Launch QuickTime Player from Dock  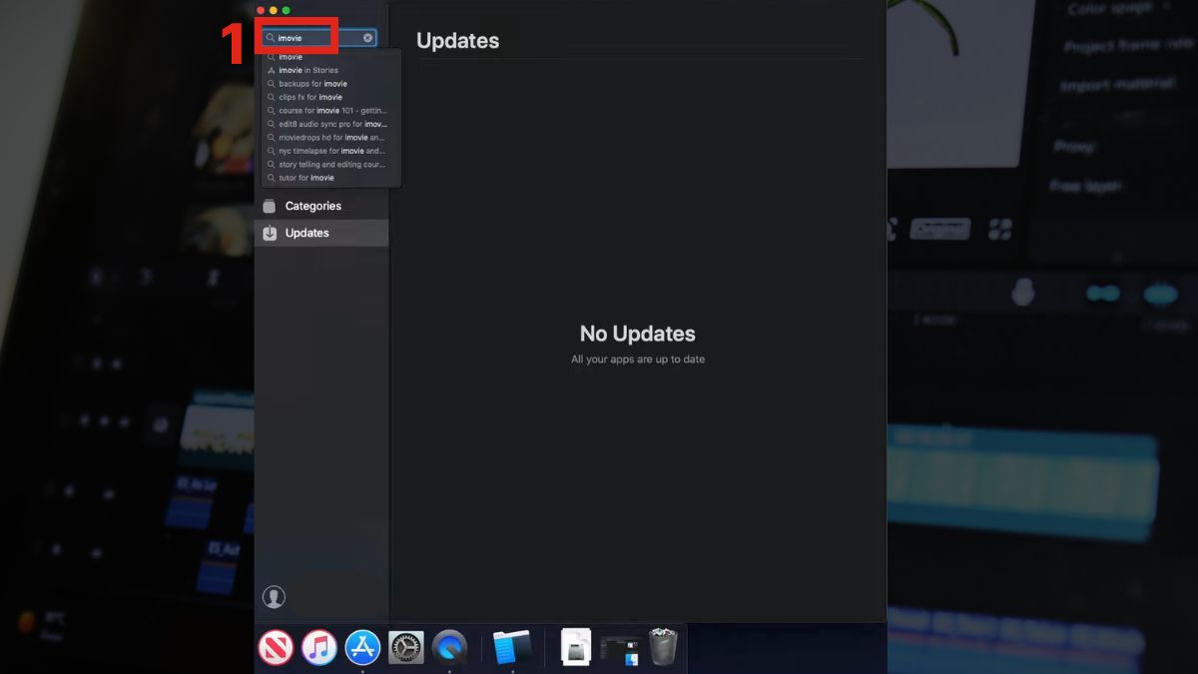pos(450,648)
